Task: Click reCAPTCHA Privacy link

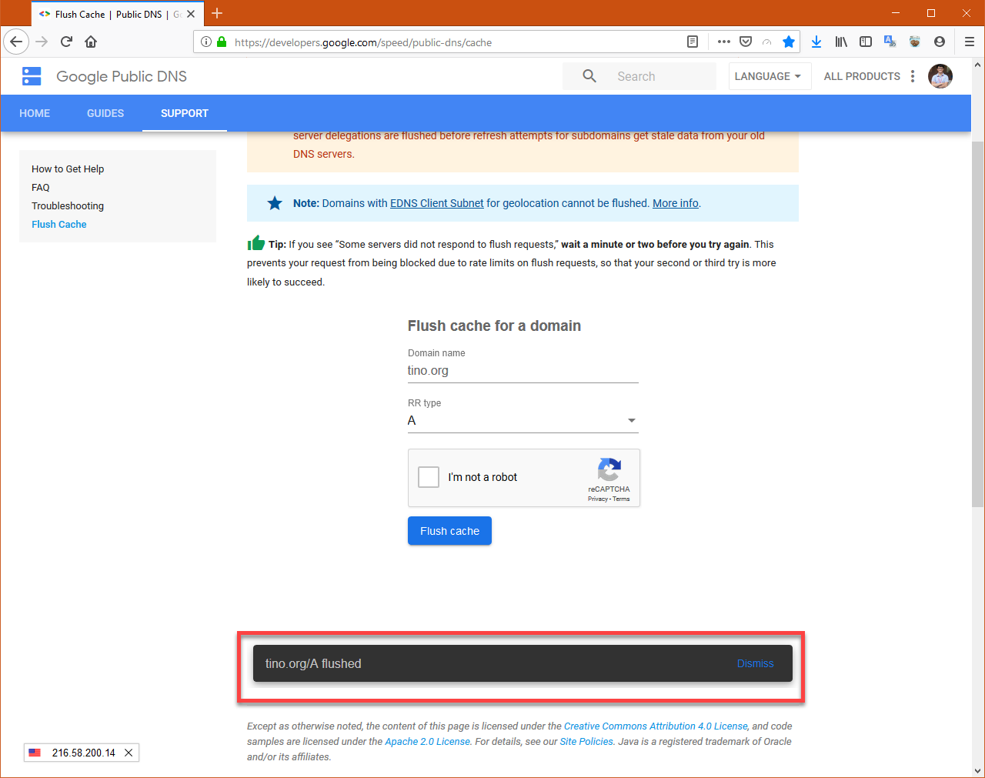Action: coord(598,499)
